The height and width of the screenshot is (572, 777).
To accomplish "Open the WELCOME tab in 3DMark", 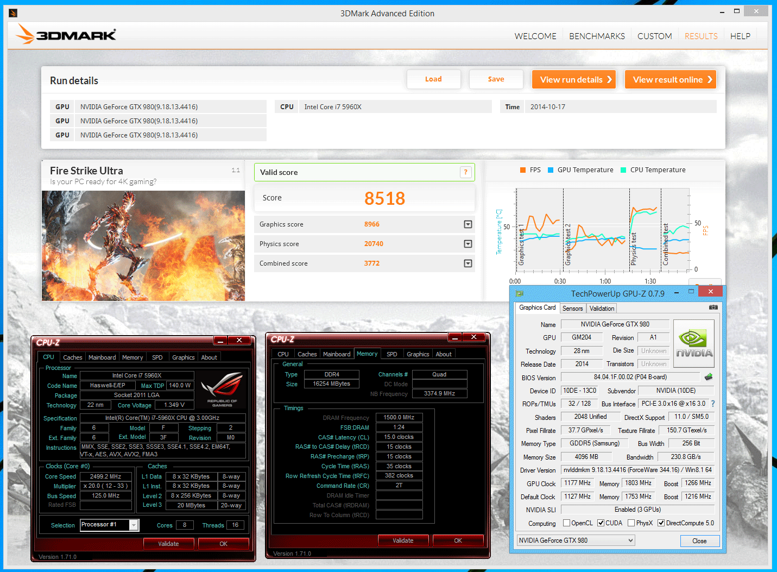I will [535, 36].
